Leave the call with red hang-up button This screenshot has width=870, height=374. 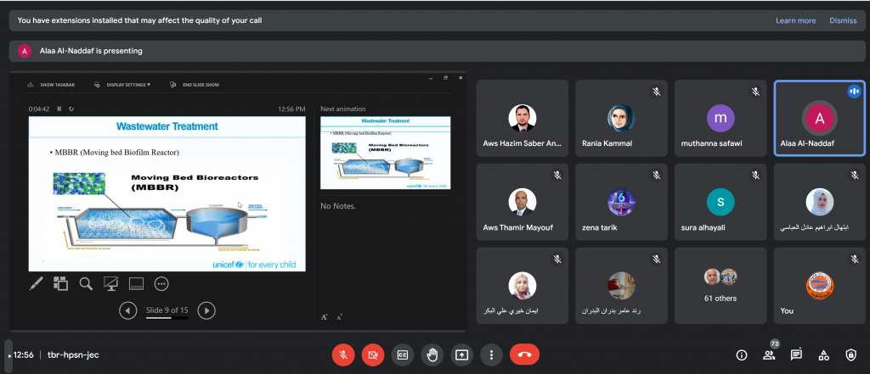[524, 354]
